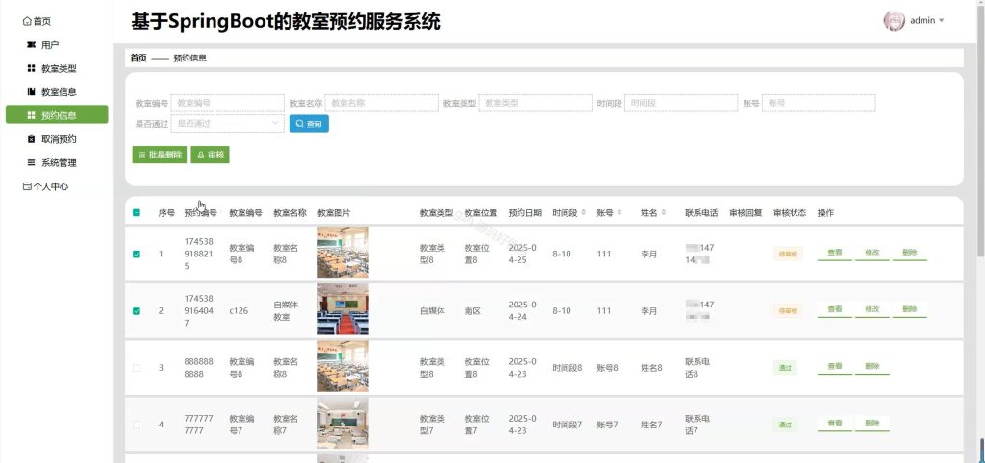Open classroom image thumbnail in row 4
This screenshot has height=463, width=985.
pyautogui.click(x=343, y=423)
